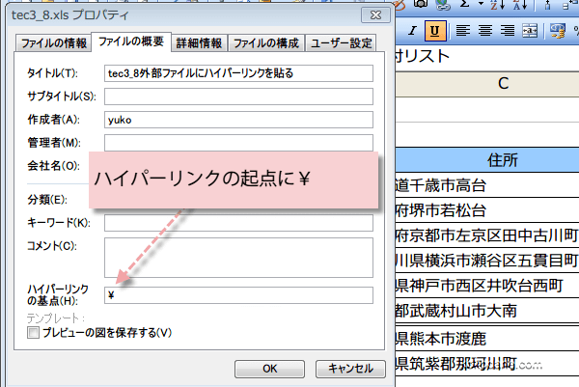Click the キーワード input field
Viewport: 579px width, 387px height.
click(238, 223)
